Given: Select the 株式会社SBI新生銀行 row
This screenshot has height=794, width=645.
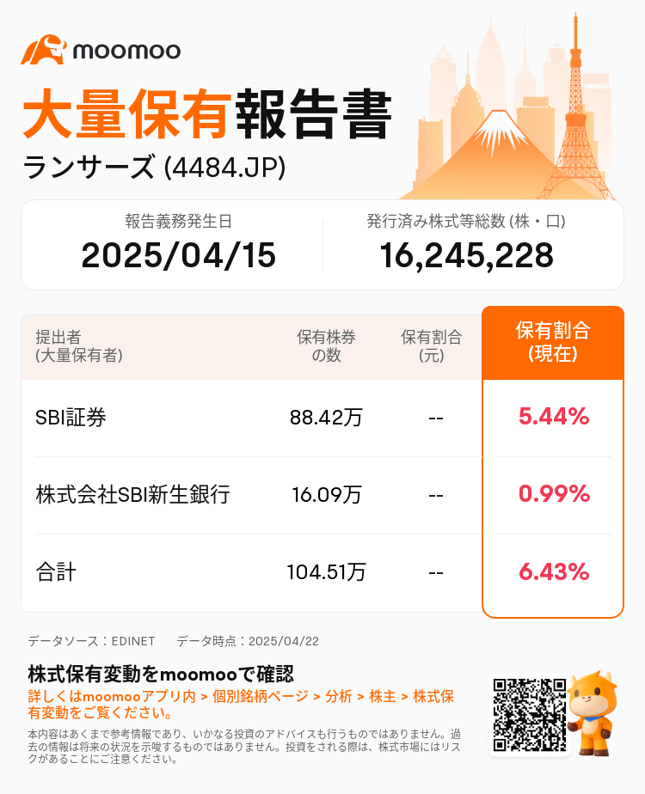Looking at the screenshot, I should point(251,495).
